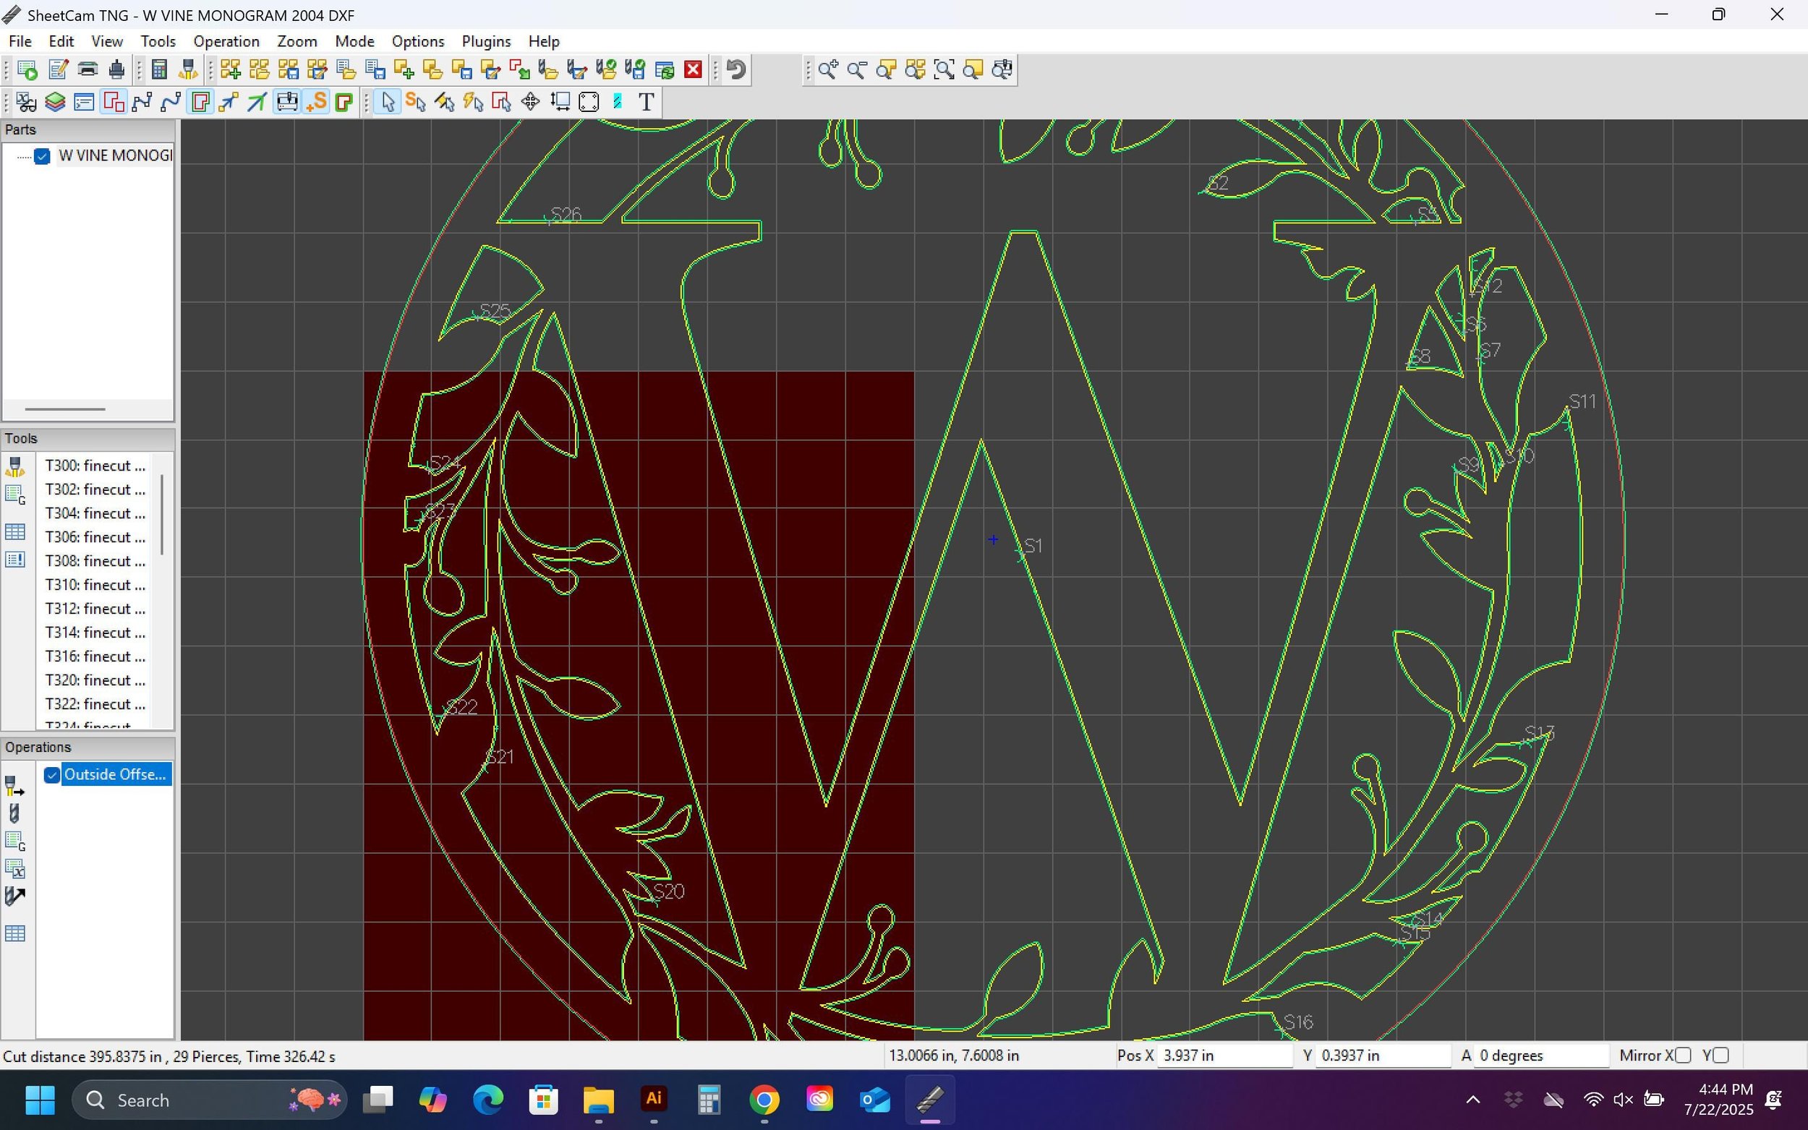Image resolution: width=1808 pixels, height=1130 pixels.
Task: Enable the Mirror X checkbox
Action: pyautogui.click(x=1683, y=1056)
